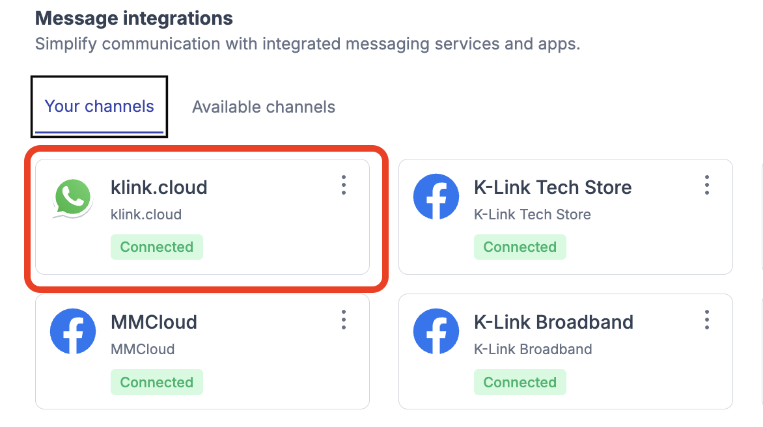Click the Facebook icon for K-Link Tech Store
The image size is (763, 427).
click(x=436, y=197)
